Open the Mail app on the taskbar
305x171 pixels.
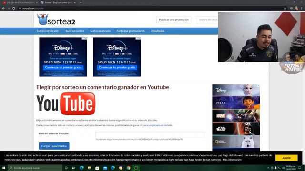pos(105,168)
